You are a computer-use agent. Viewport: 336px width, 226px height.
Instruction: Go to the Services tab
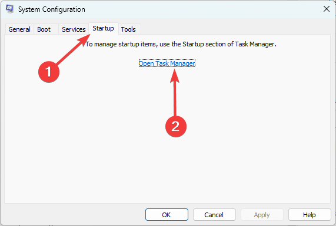pyautogui.click(x=74, y=29)
